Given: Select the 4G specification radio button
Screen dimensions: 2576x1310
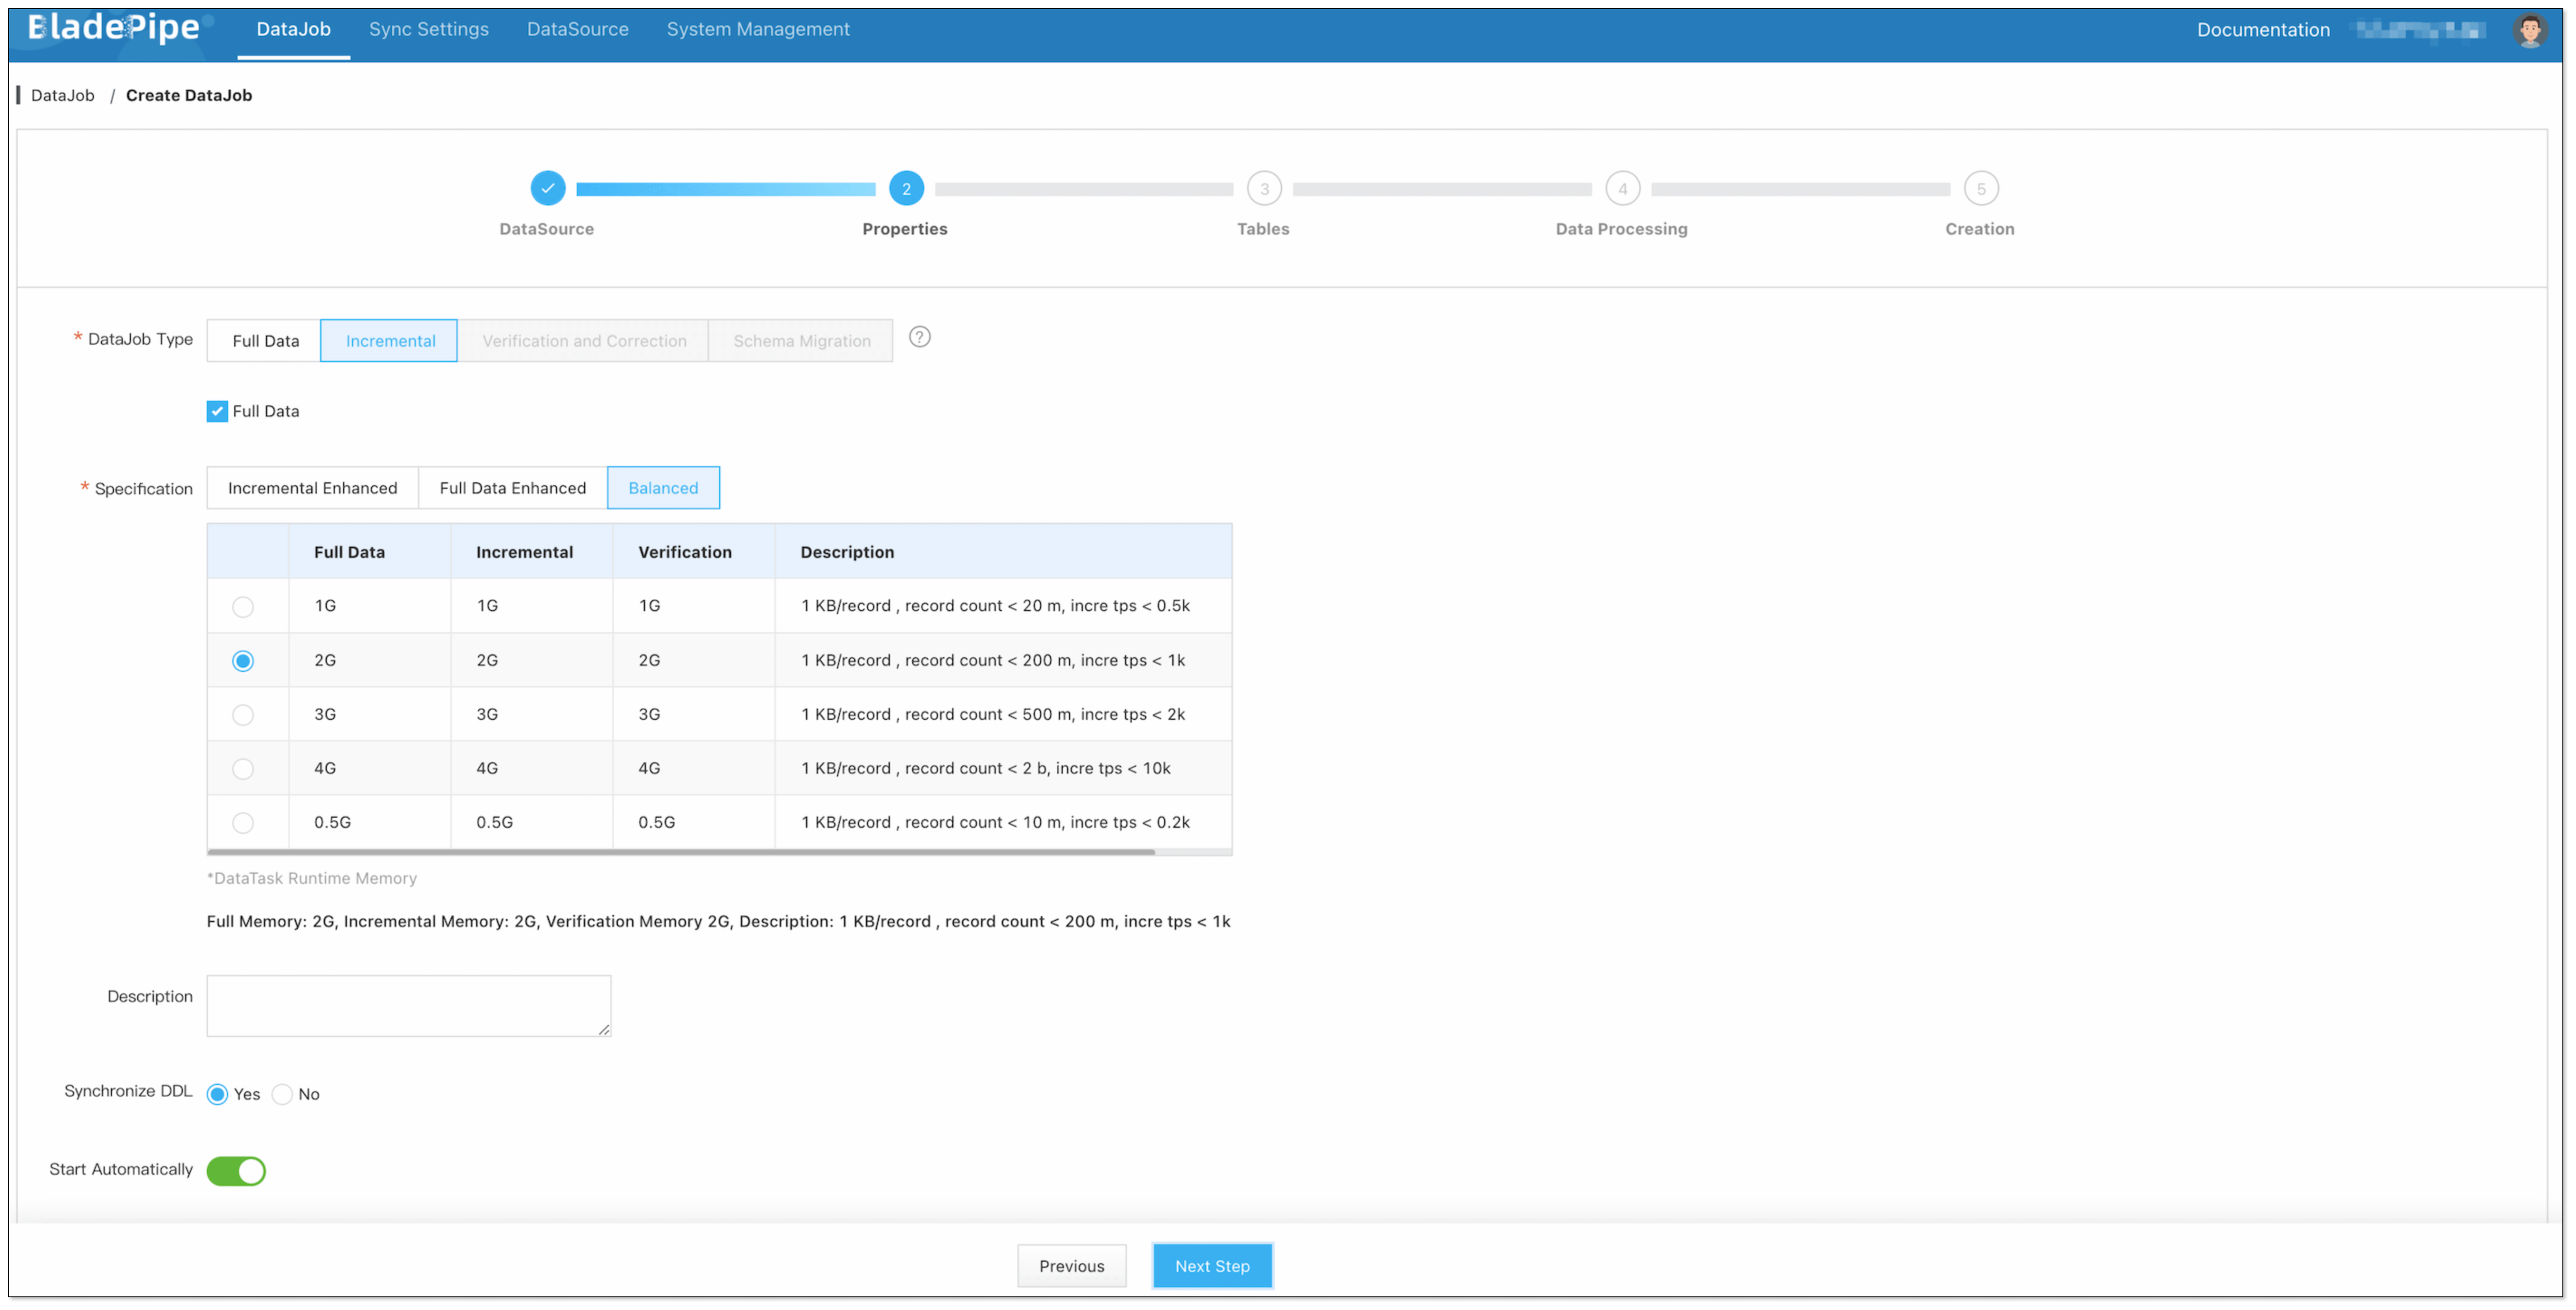Looking at the screenshot, I should point(243,768).
